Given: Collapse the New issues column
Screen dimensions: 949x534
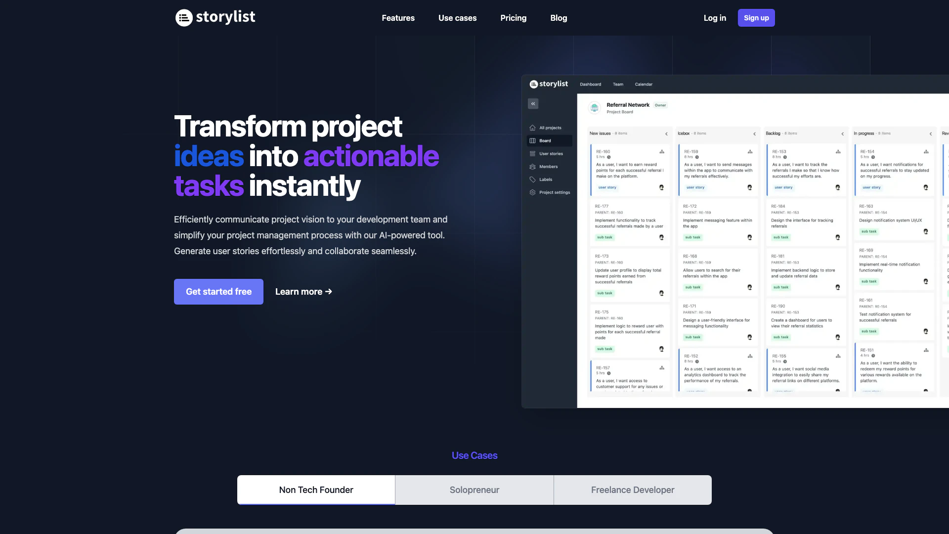Looking at the screenshot, I should tap(666, 134).
